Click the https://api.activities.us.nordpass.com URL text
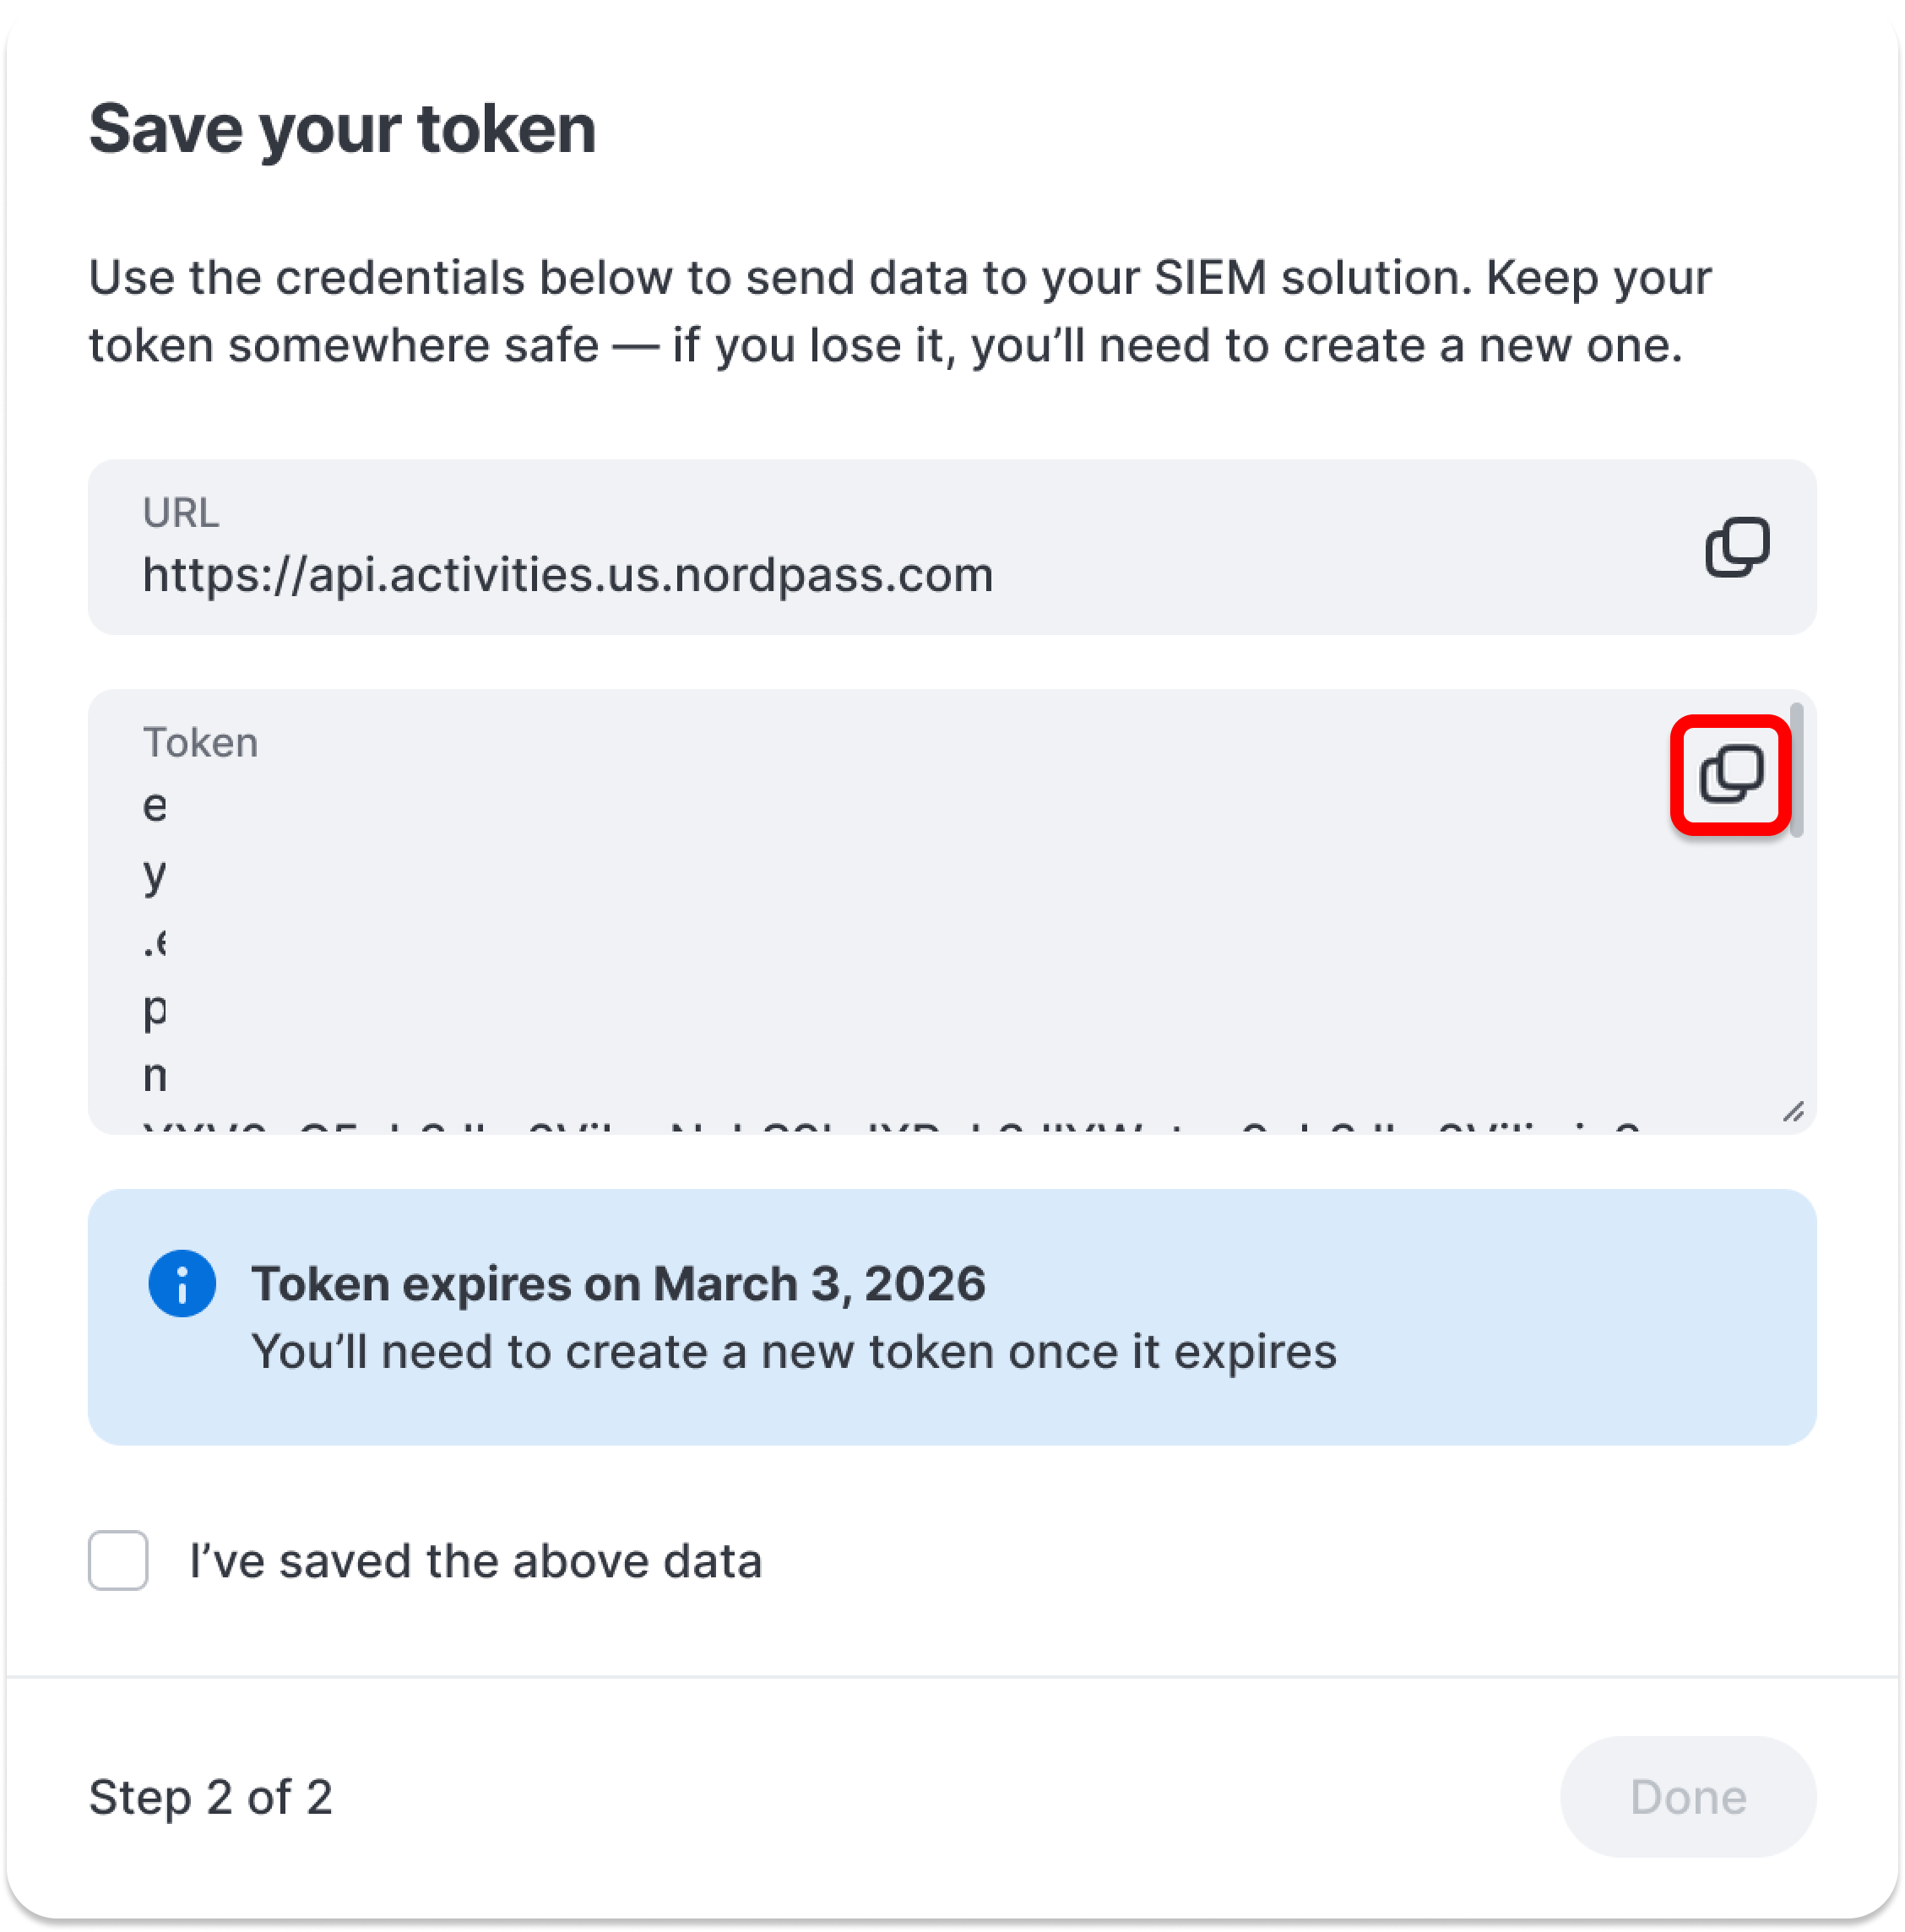Image resolution: width=1905 pixels, height=1932 pixels. pos(568,575)
